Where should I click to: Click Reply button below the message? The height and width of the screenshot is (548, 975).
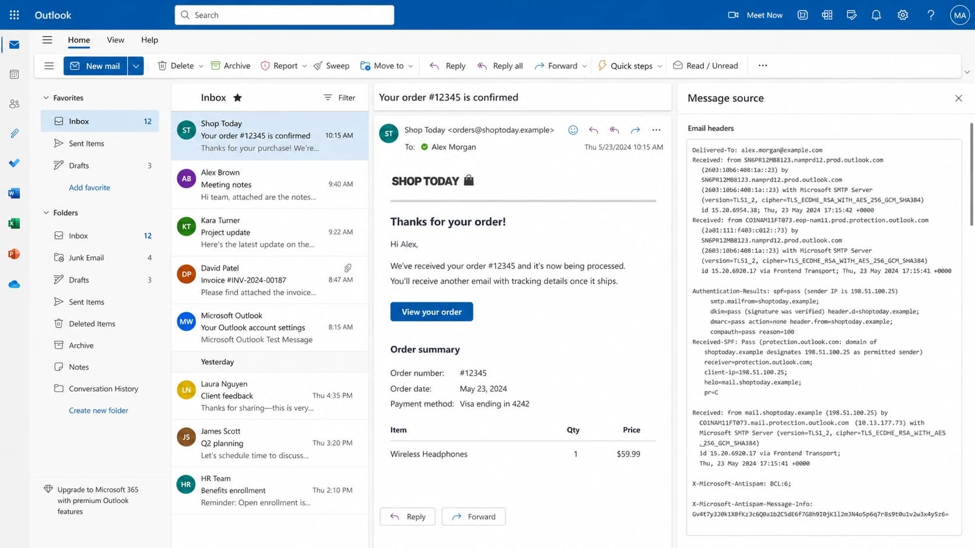pyautogui.click(x=408, y=517)
